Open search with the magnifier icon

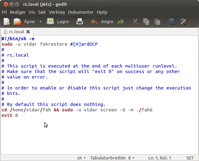pyautogui.click(x=172, y=22)
